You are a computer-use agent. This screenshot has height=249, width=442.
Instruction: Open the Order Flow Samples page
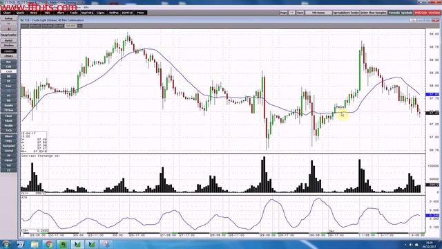click(x=374, y=12)
